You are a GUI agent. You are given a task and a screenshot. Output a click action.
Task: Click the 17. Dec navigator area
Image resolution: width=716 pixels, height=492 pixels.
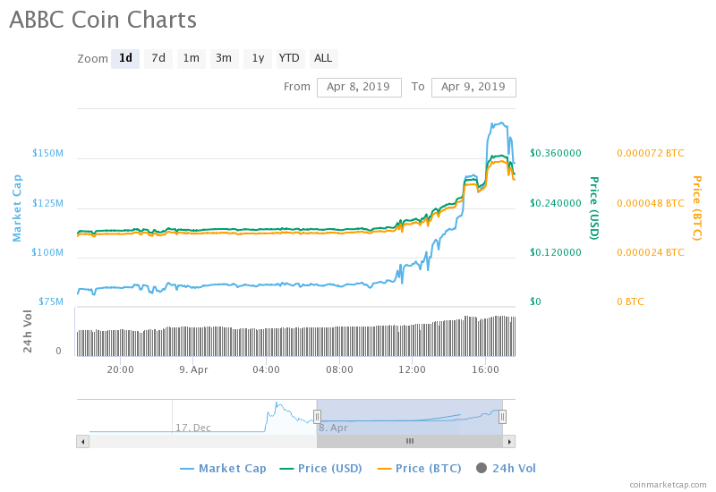click(193, 428)
